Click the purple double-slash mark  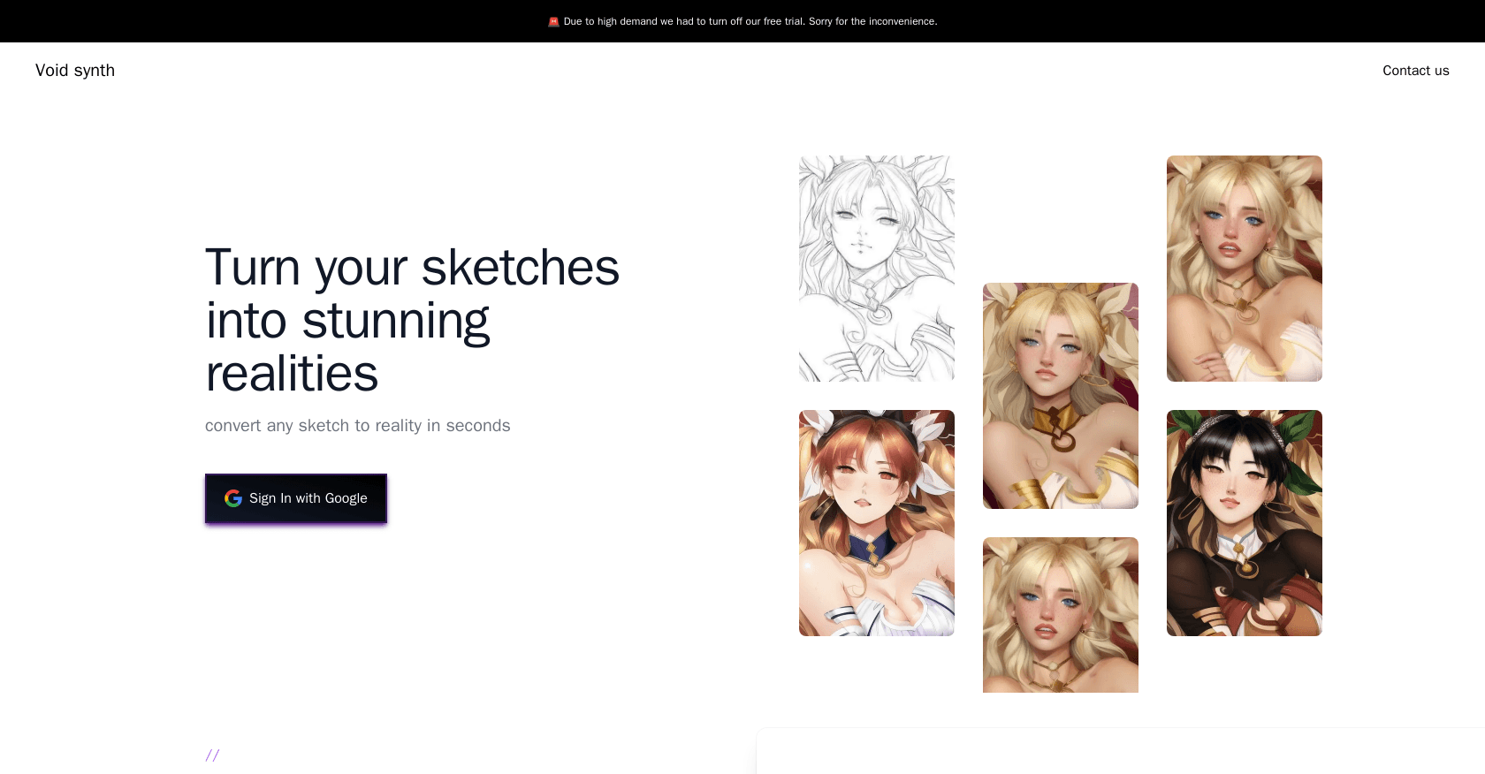(212, 755)
